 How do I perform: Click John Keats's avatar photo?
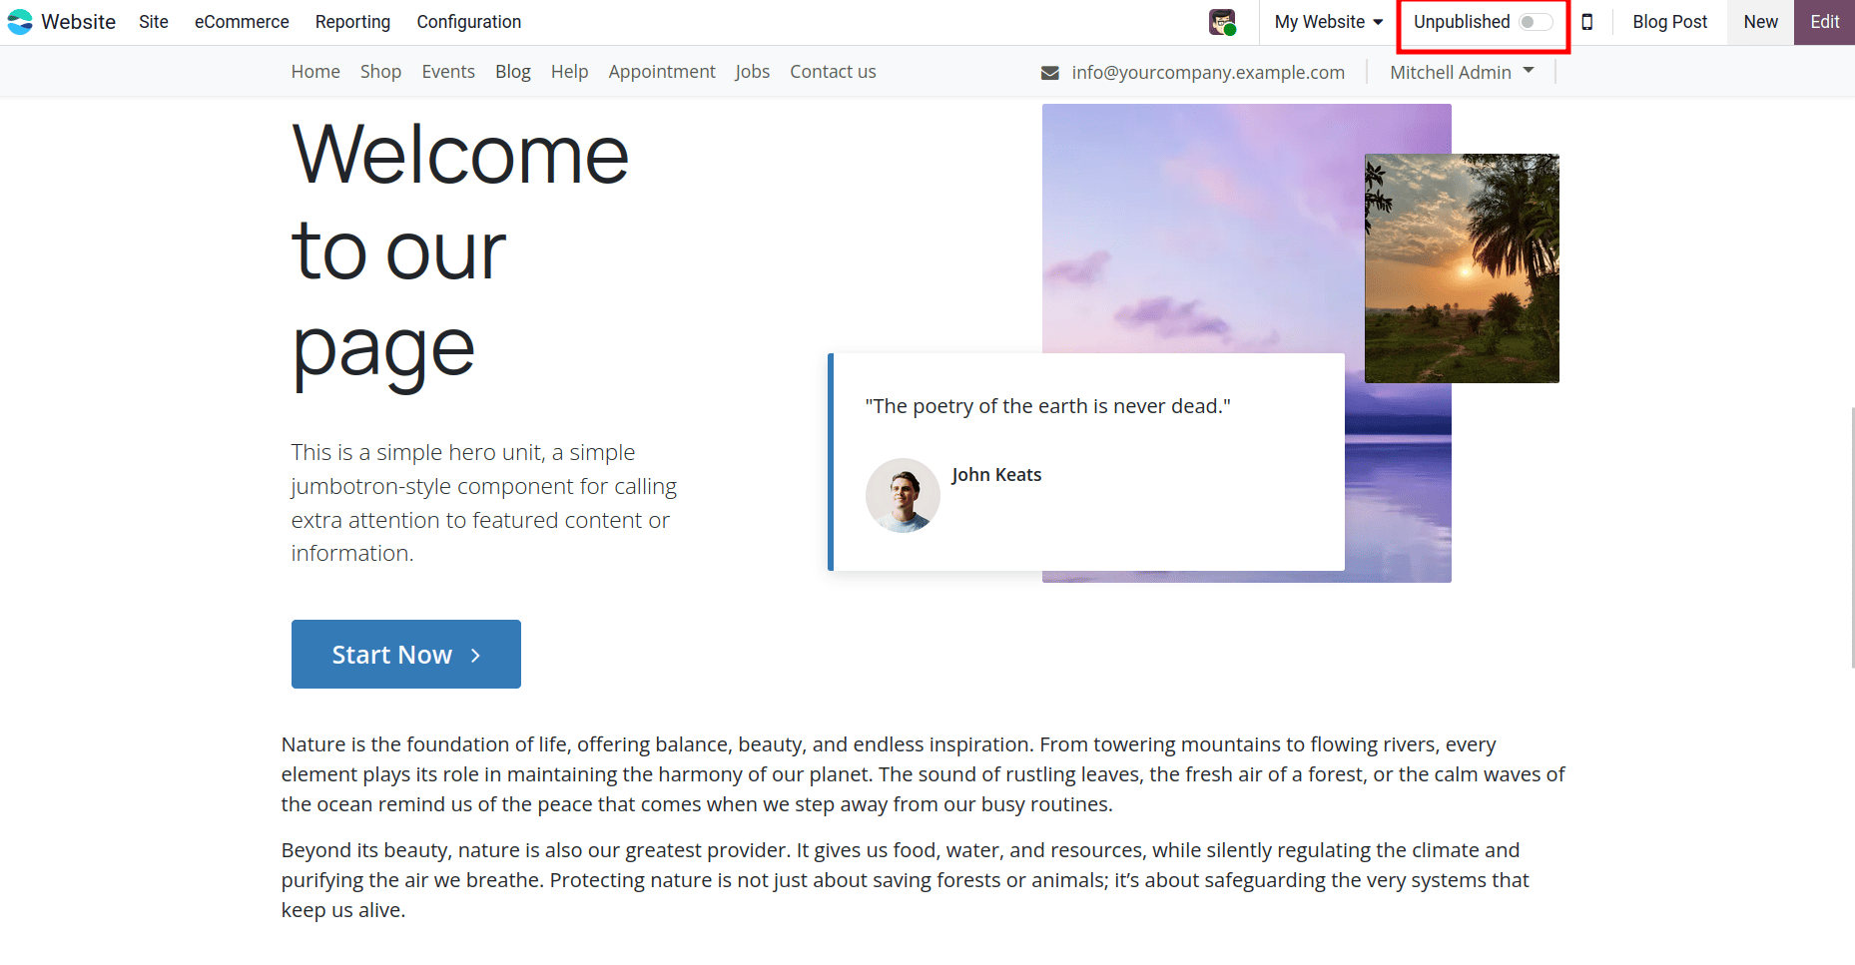[x=902, y=495]
